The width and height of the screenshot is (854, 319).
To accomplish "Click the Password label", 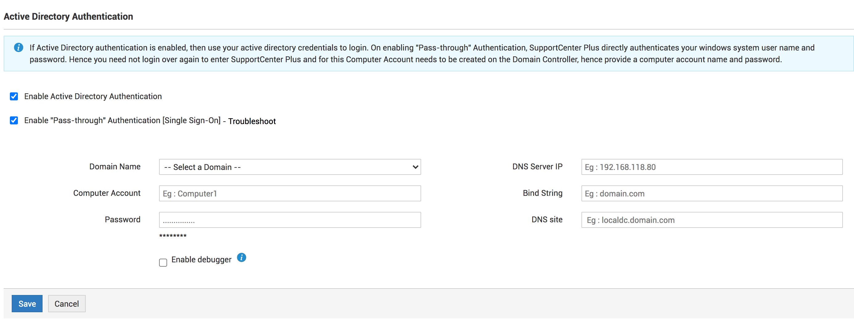I will click(x=123, y=220).
